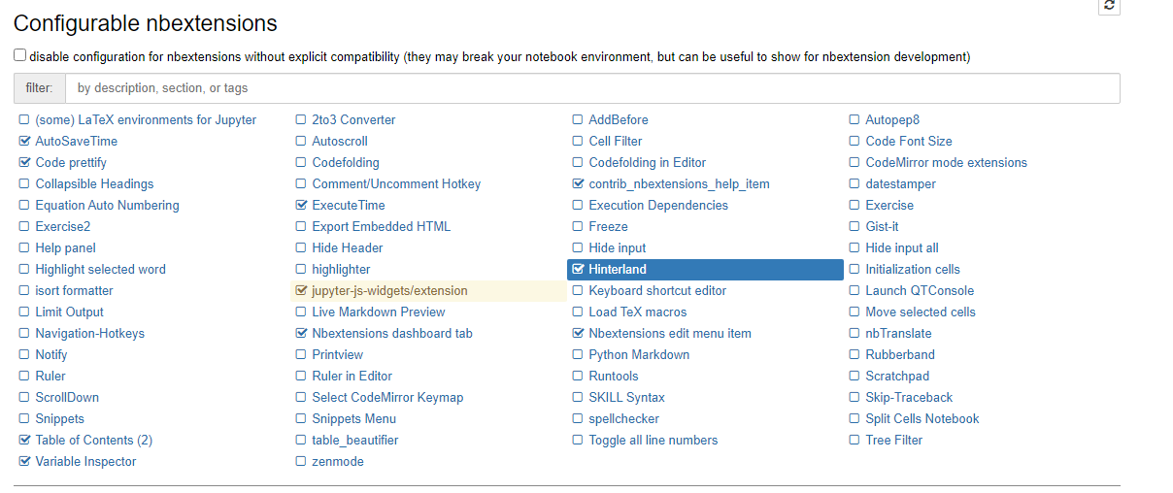Open the Rubberband extension
Screen dimensions: 1173x493
pyautogui.click(x=900, y=354)
